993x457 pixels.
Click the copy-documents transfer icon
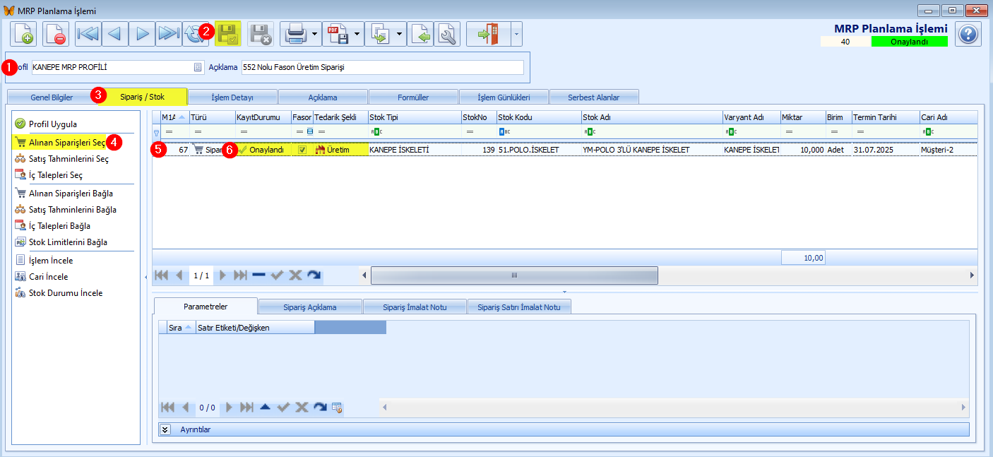click(x=379, y=34)
